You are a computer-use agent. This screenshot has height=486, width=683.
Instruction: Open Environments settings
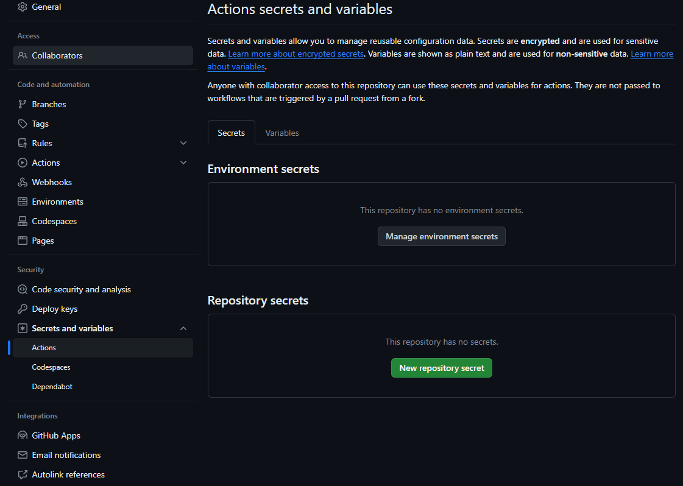coord(57,202)
